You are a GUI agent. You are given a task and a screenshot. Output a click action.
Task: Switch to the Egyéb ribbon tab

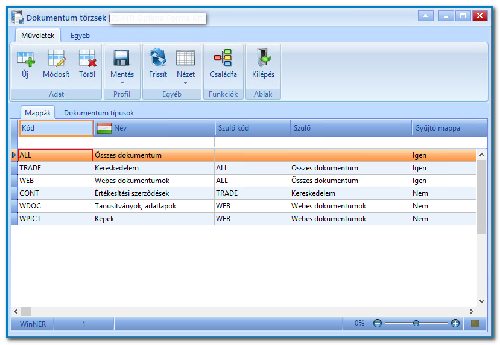(80, 36)
